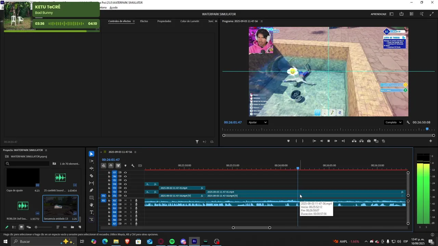Toggle voice-over record on A3
Screen dimensions: 438x246
click(x=136, y=208)
